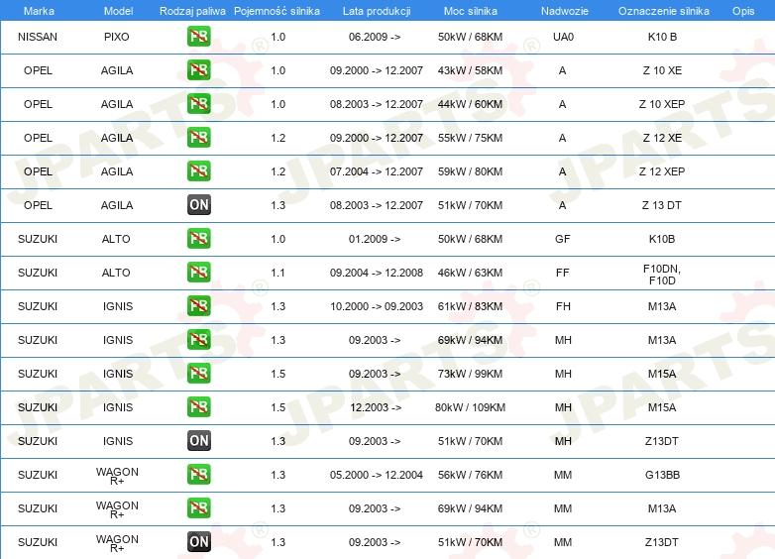Click the petrol icon in the Wagon R+ M13A row
The width and height of the screenshot is (775, 559).
(198, 508)
